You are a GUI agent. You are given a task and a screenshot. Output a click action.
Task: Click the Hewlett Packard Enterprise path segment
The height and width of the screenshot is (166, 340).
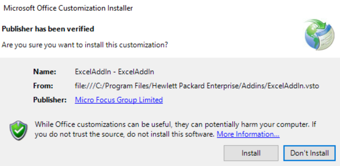(178, 86)
